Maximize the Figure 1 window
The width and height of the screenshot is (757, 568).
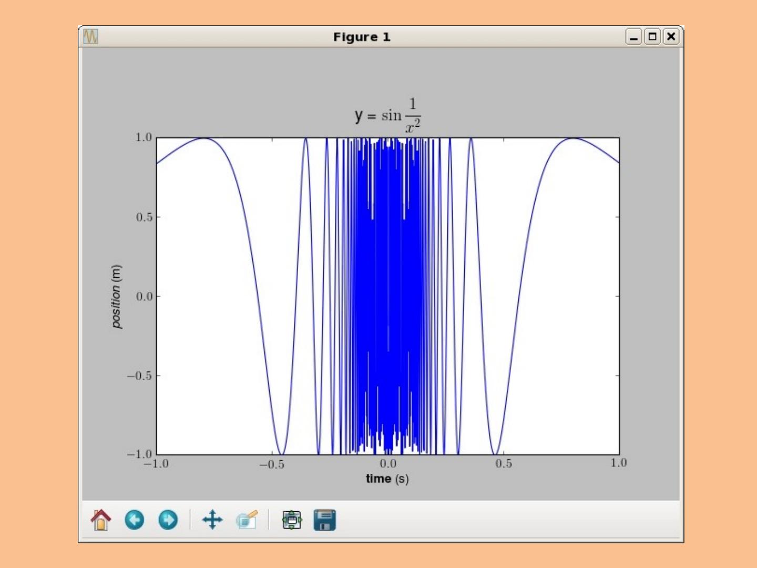click(x=652, y=37)
